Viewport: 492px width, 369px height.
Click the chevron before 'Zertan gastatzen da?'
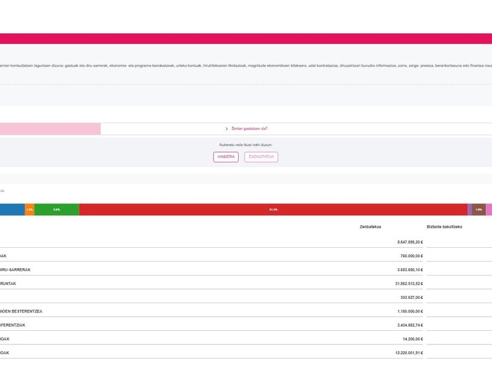click(227, 129)
